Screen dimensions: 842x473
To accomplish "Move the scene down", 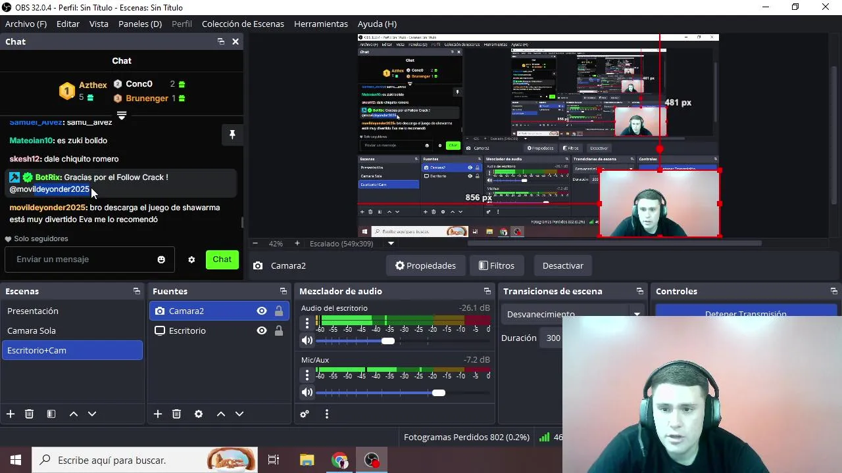I will 92,414.
